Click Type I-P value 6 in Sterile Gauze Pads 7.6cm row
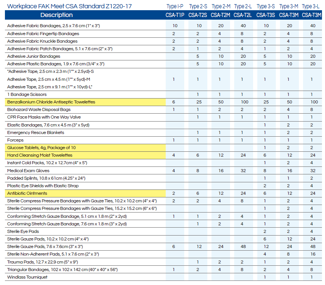Image resolution: width=325 pixels, height=285 pixels. [x=174, y=246]
